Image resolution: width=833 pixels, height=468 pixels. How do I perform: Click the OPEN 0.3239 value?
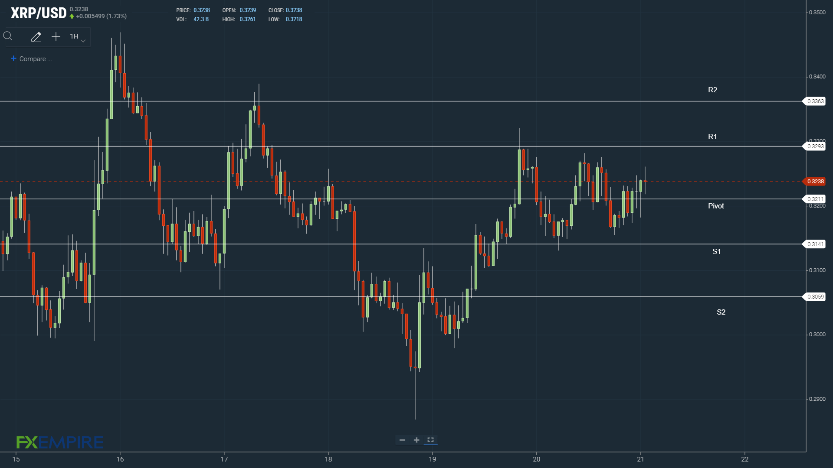click(x=248, y=10)
